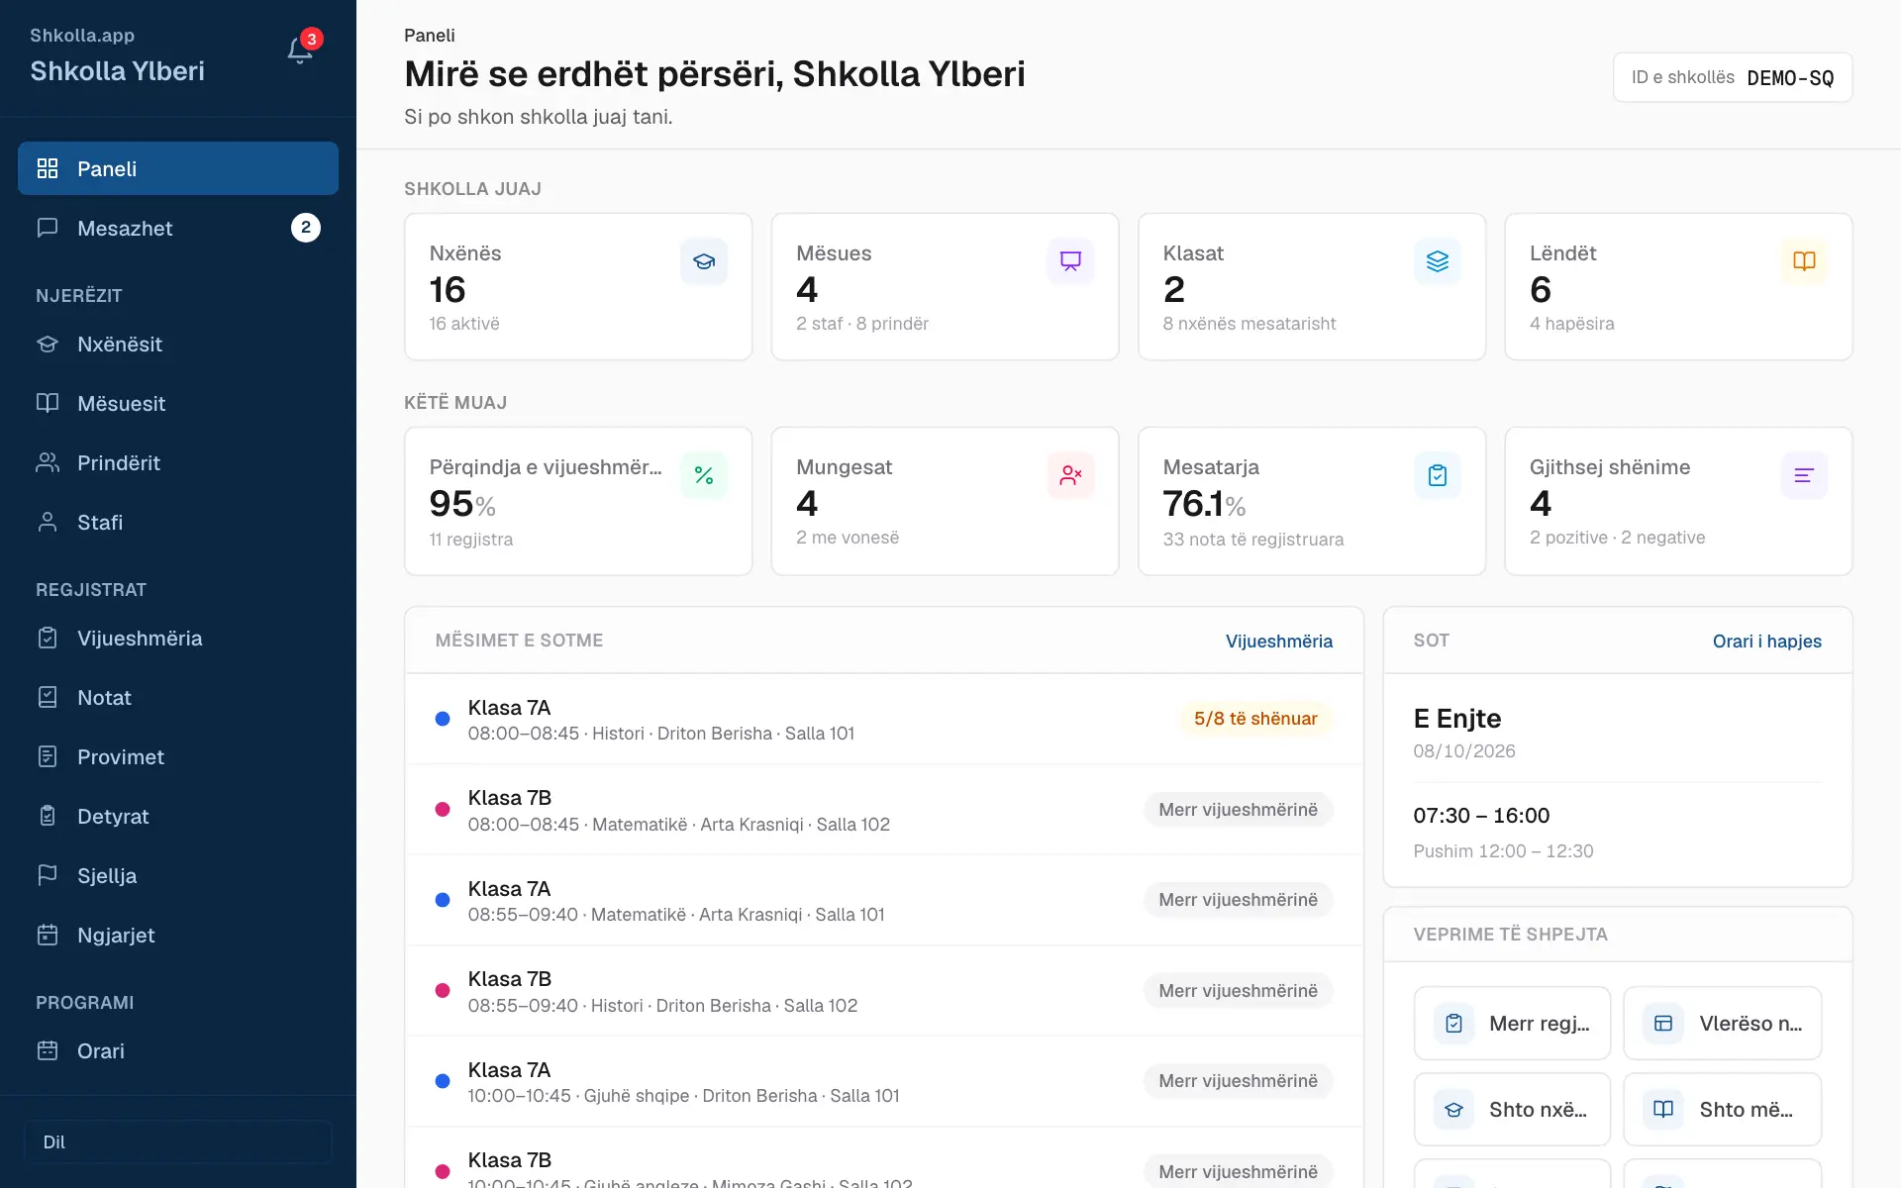The width and height of the screenshot is (1901, 1188).
Task: Open the notifications bell icon
Action: (300, 50)
